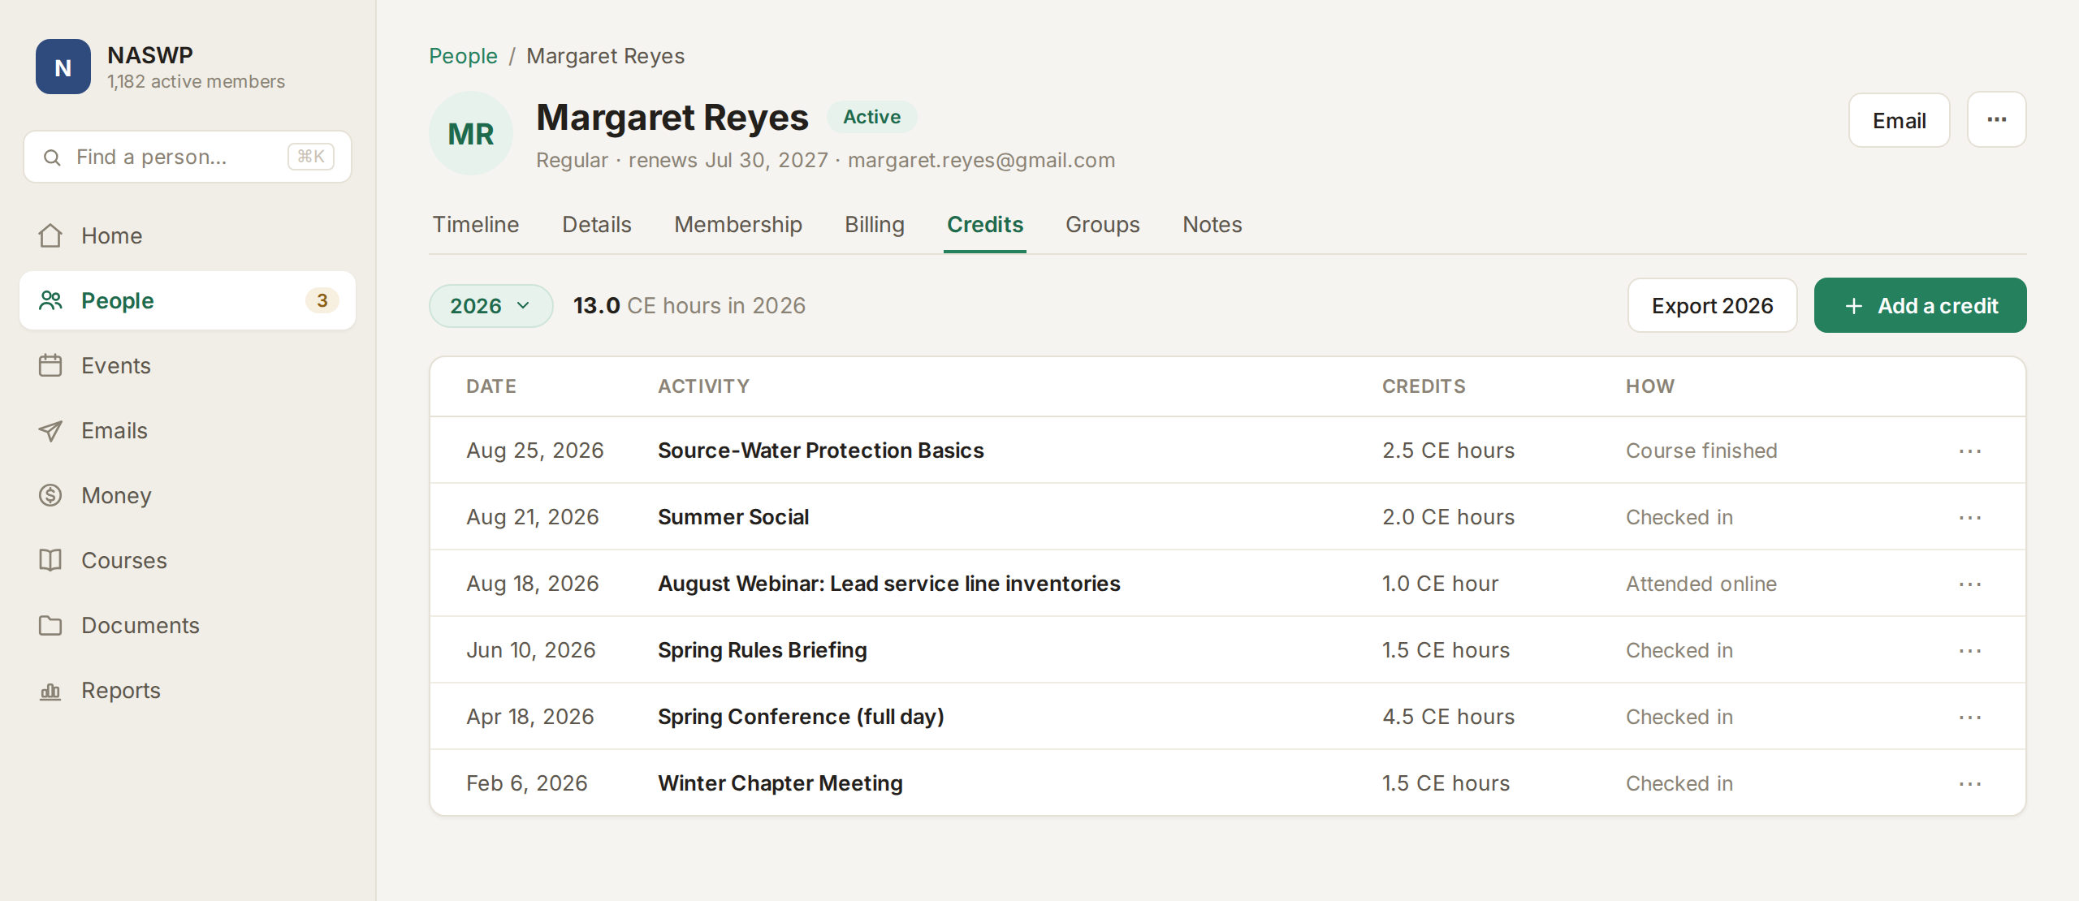Switch to the Timeline tab
This screenshot has height=901, width=2079.
coord(476,225)
